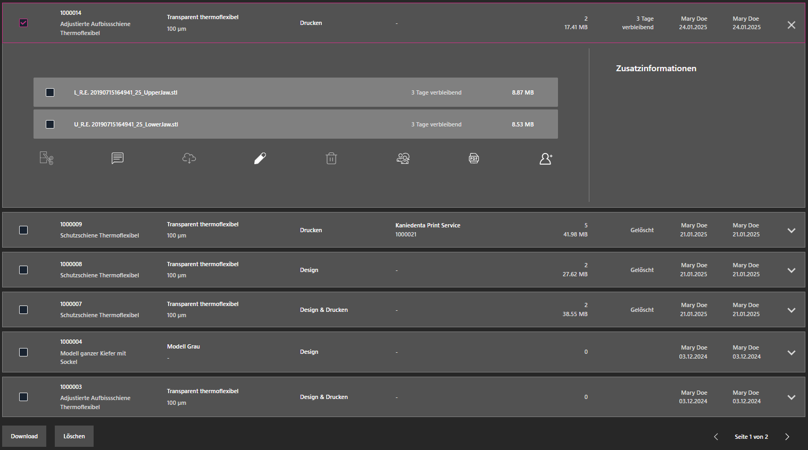
Task: Click 38.55 MB size in order 1000007
Action: 575,314
